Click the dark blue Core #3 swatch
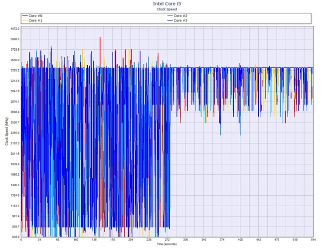 click(170, 20)
